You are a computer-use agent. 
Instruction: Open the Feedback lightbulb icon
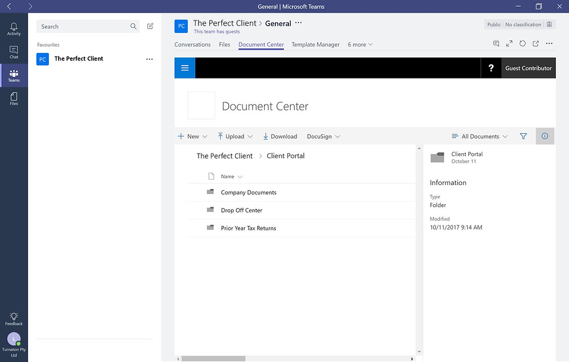click(x=14, y=318)
